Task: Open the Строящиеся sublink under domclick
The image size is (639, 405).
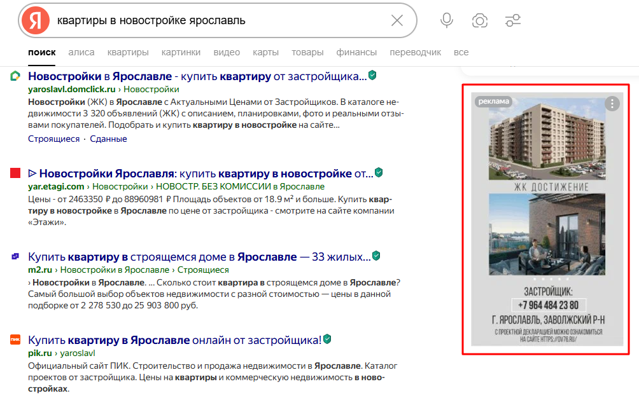Action: (54, 139)
